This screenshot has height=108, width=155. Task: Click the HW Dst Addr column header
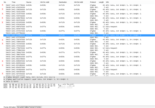(x=81, y=2)
